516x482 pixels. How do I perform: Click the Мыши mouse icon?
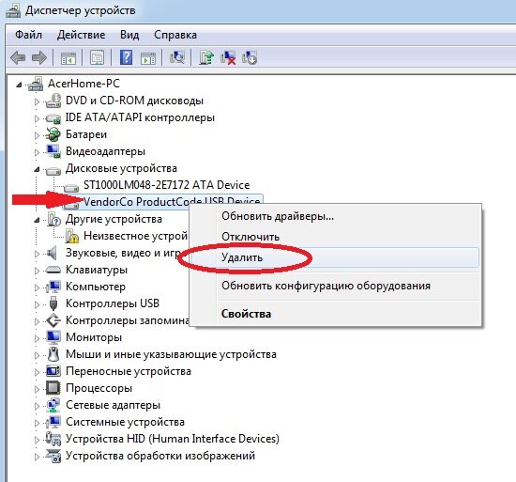tap(53, 354)
